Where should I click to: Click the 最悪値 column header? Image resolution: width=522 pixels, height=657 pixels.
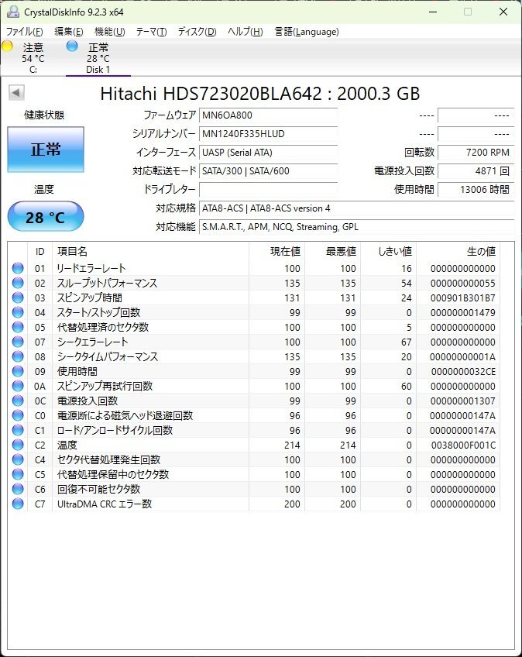point(332,251)
